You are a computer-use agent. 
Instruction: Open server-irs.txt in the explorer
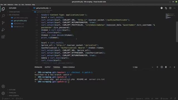coord(19,27)
